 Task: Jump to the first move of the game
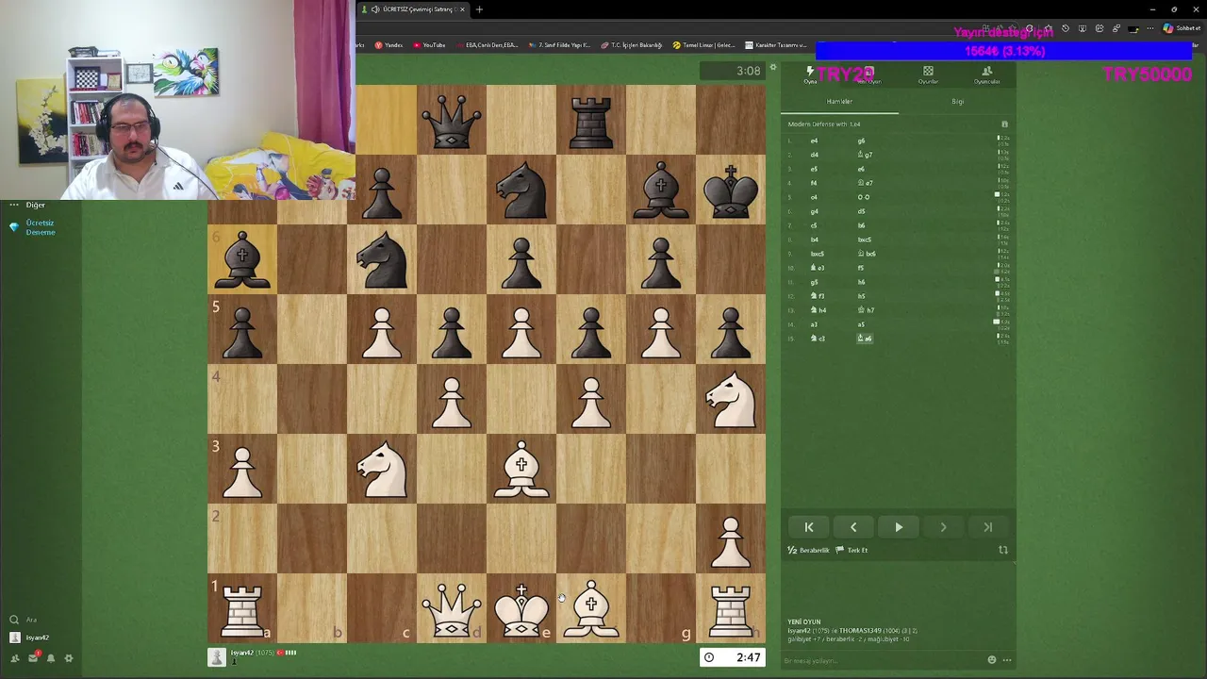point(808,527)
